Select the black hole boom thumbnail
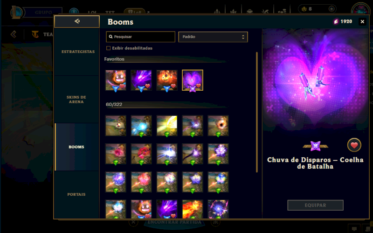The height and width of the screenshot is (233, 373). coord(218,126)
